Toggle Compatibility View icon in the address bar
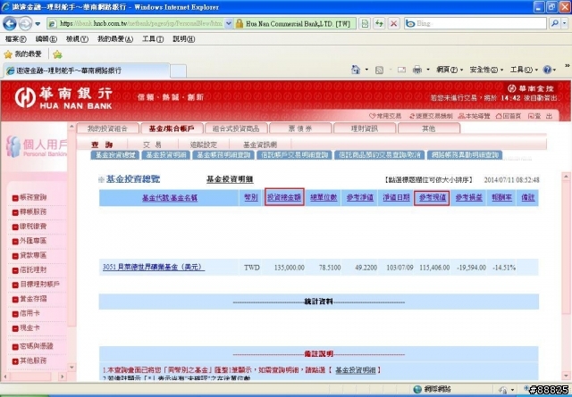Image resolution: width=572 pixels, height=397 pixels. 365,24
